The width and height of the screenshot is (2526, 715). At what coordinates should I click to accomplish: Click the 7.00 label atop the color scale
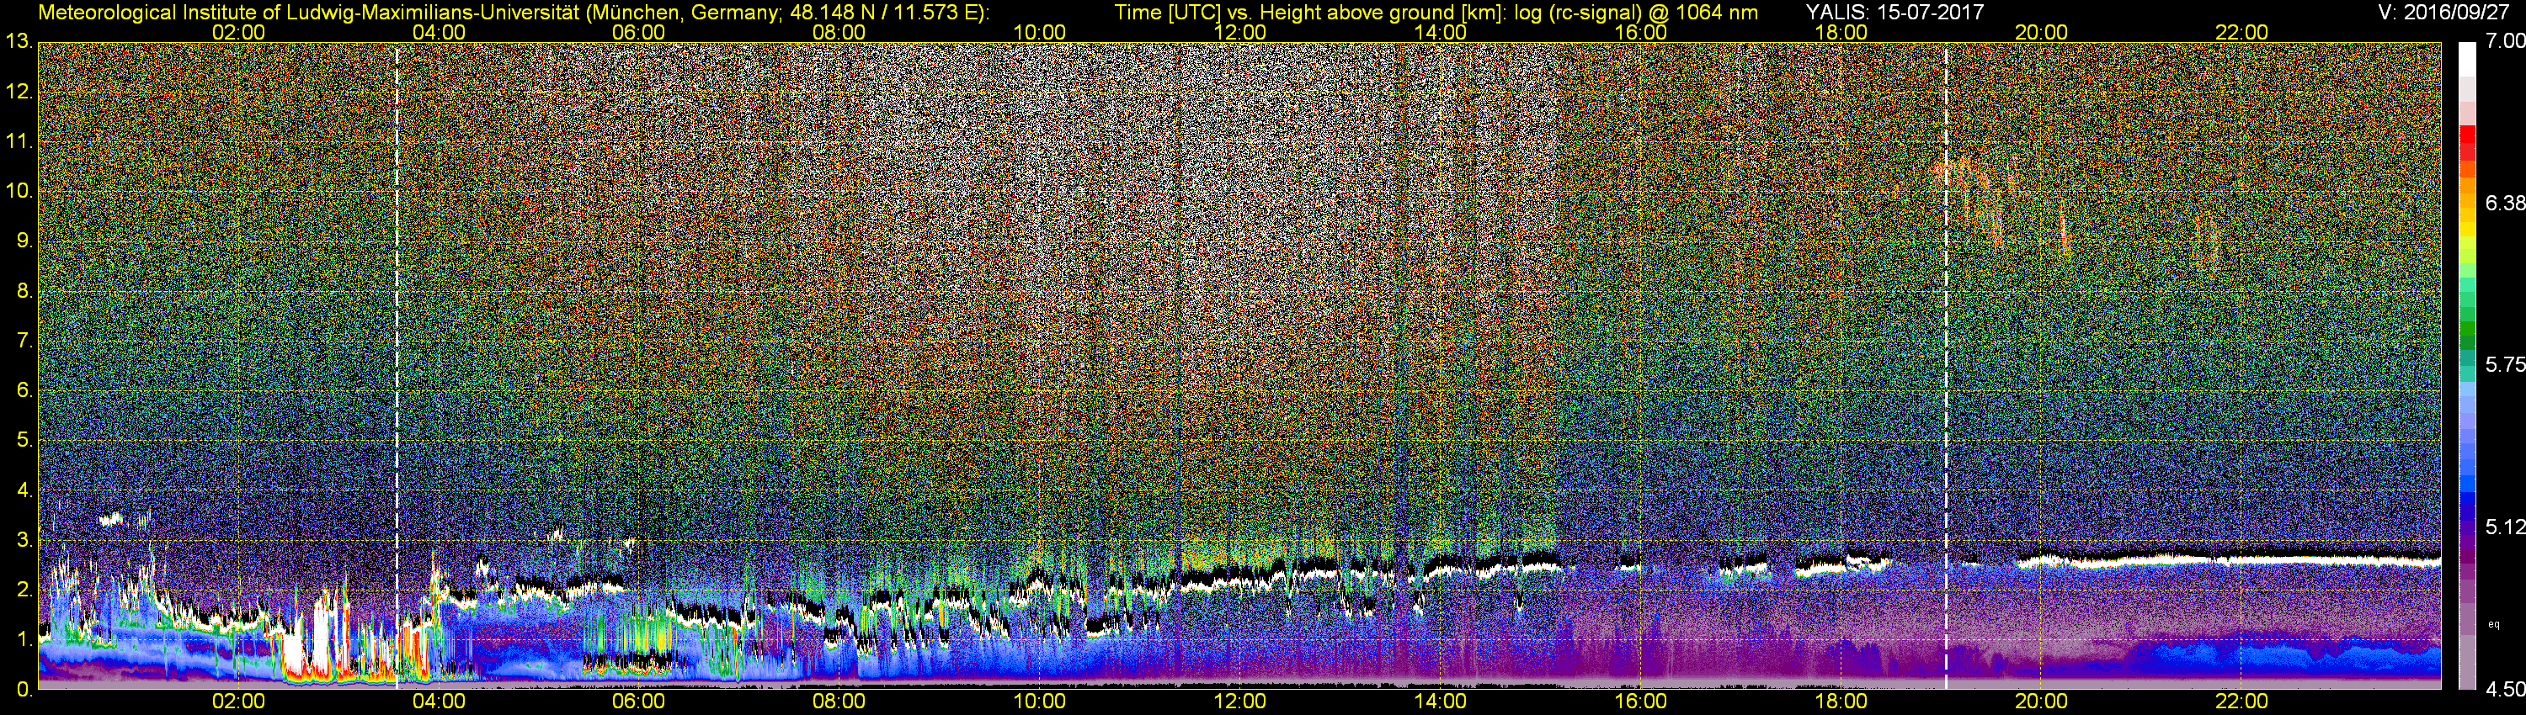point(2504,41)
